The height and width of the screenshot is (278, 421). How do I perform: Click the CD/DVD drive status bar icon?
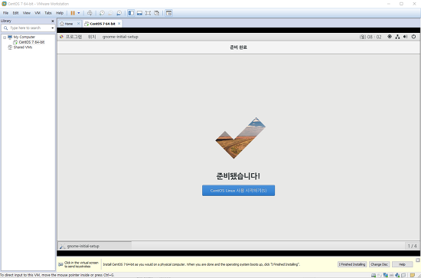[x=380, y=275]
